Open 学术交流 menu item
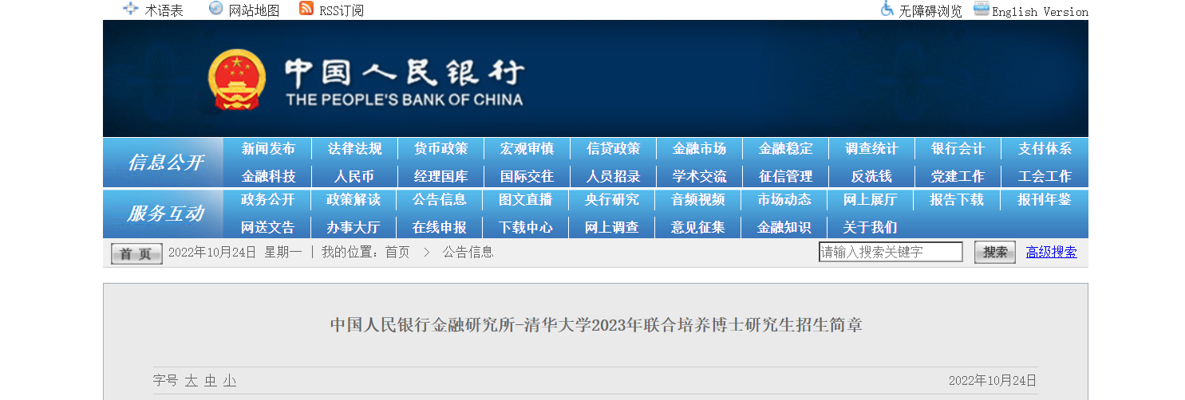 point(699,176)
